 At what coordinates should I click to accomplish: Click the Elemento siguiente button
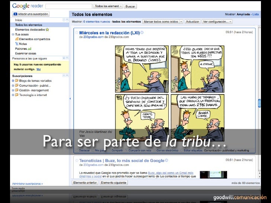(x=114, y=183)
